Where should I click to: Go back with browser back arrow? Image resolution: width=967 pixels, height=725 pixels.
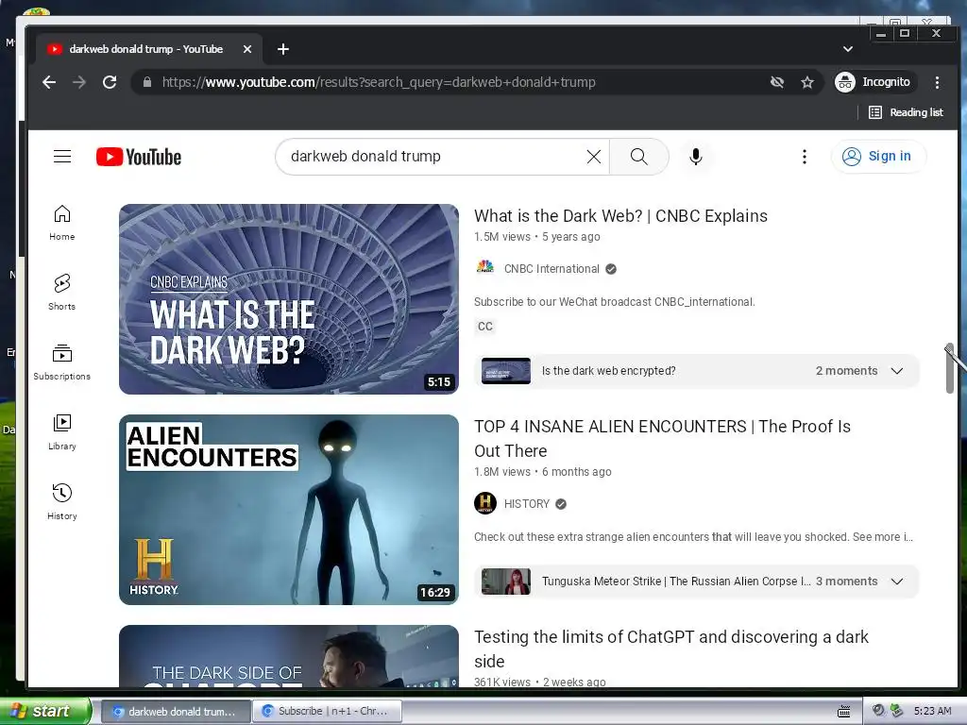(x=49, y=82)
